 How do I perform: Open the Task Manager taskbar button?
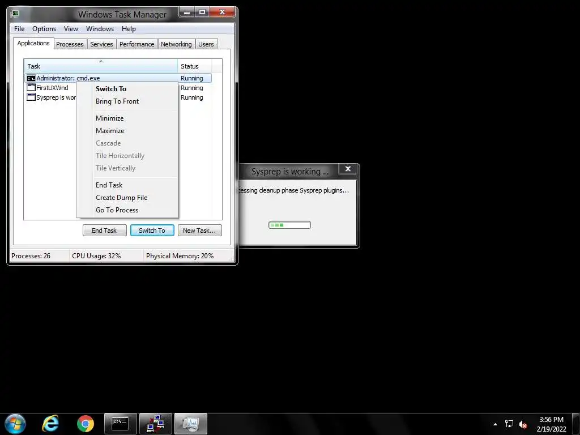(191, 424)
